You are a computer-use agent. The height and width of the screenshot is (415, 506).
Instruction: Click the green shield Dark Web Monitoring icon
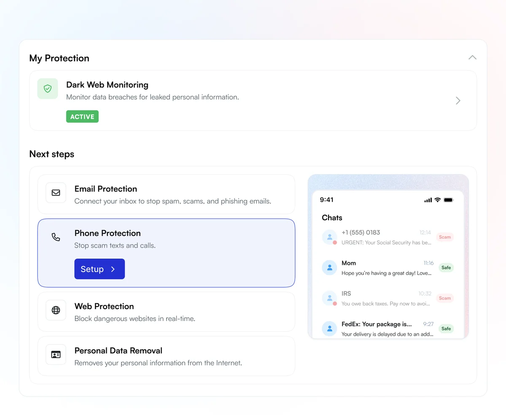pyautogui.click(x=48, y=89)
